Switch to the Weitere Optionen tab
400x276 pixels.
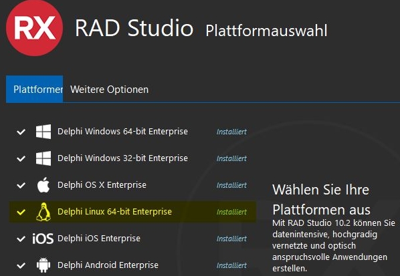click(x=109, y=90)
